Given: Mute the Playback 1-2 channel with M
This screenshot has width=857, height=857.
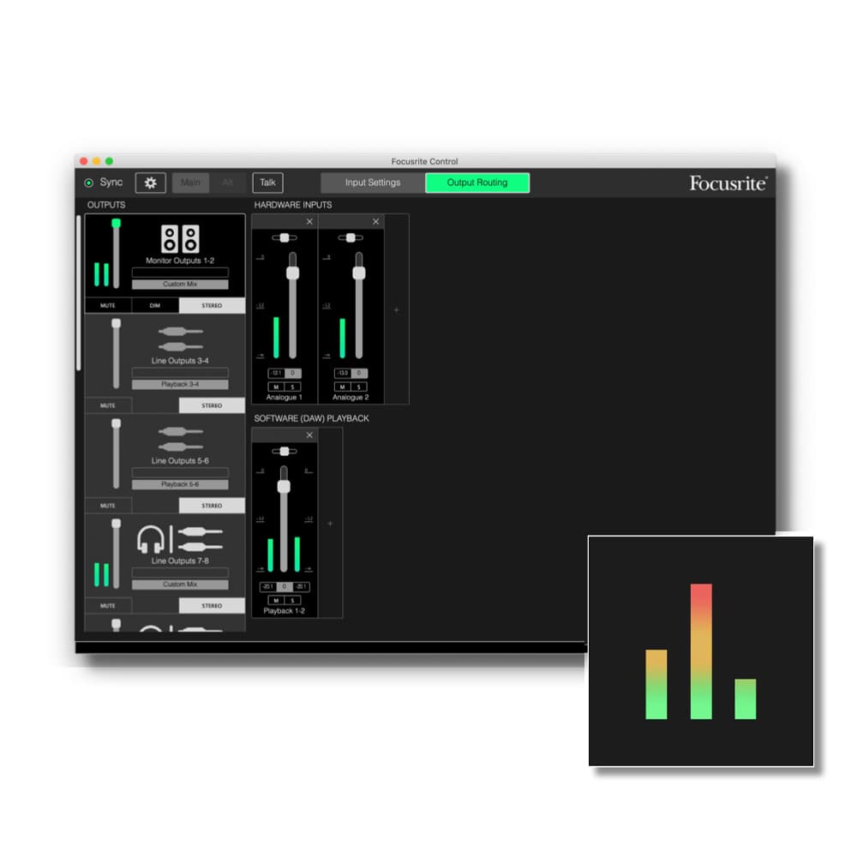Looking at the screenshot, I should pyautogui.click(x=276, y=601).
